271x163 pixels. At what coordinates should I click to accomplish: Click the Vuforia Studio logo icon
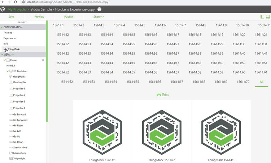pyautogui.click(x=3, y=9)
